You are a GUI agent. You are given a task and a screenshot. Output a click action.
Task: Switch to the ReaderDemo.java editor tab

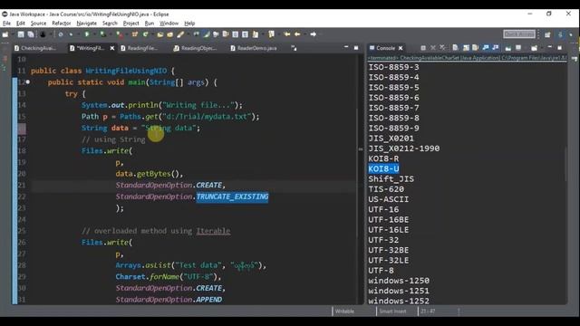click(x=254, y=48)
